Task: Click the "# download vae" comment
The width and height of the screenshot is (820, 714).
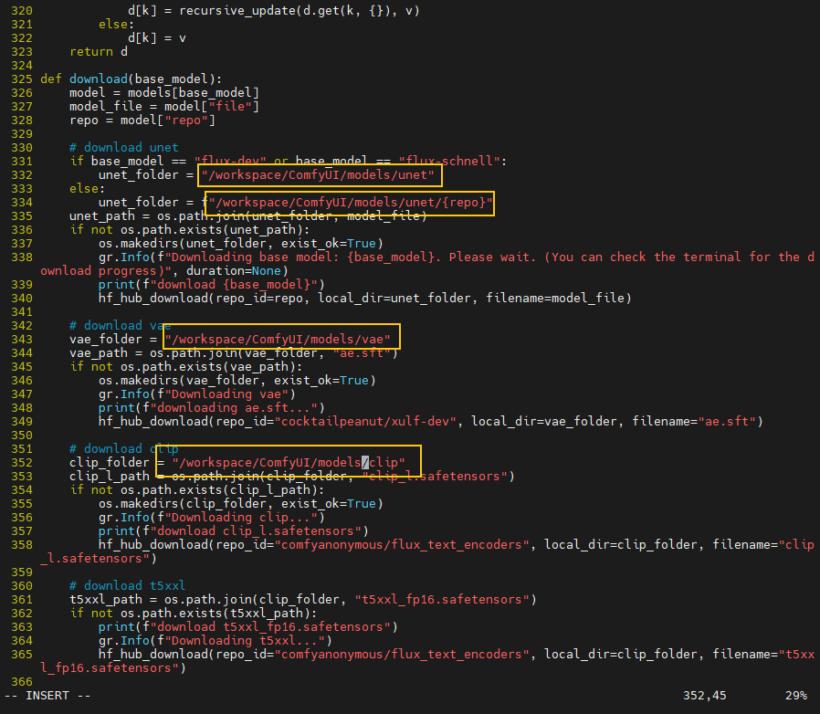Action: click(x=121, y=326)
